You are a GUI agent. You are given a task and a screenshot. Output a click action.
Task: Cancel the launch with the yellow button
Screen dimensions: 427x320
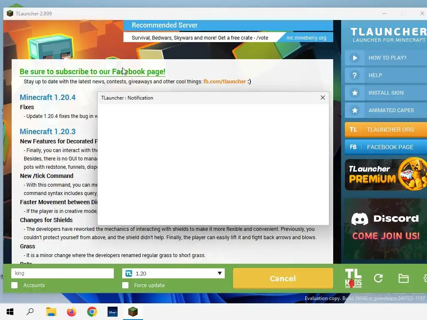[283, 278]
